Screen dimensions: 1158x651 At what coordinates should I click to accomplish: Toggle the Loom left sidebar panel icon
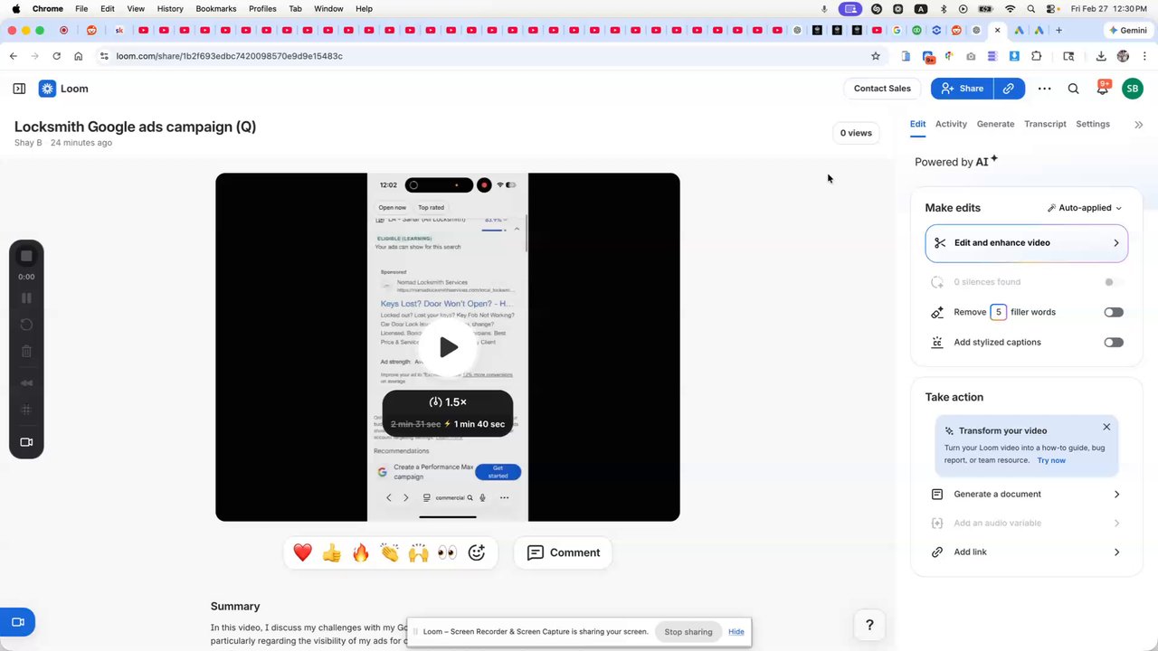(19, 89)
